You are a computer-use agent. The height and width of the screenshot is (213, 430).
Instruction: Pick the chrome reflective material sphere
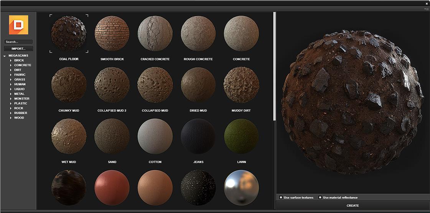(241, 188)
